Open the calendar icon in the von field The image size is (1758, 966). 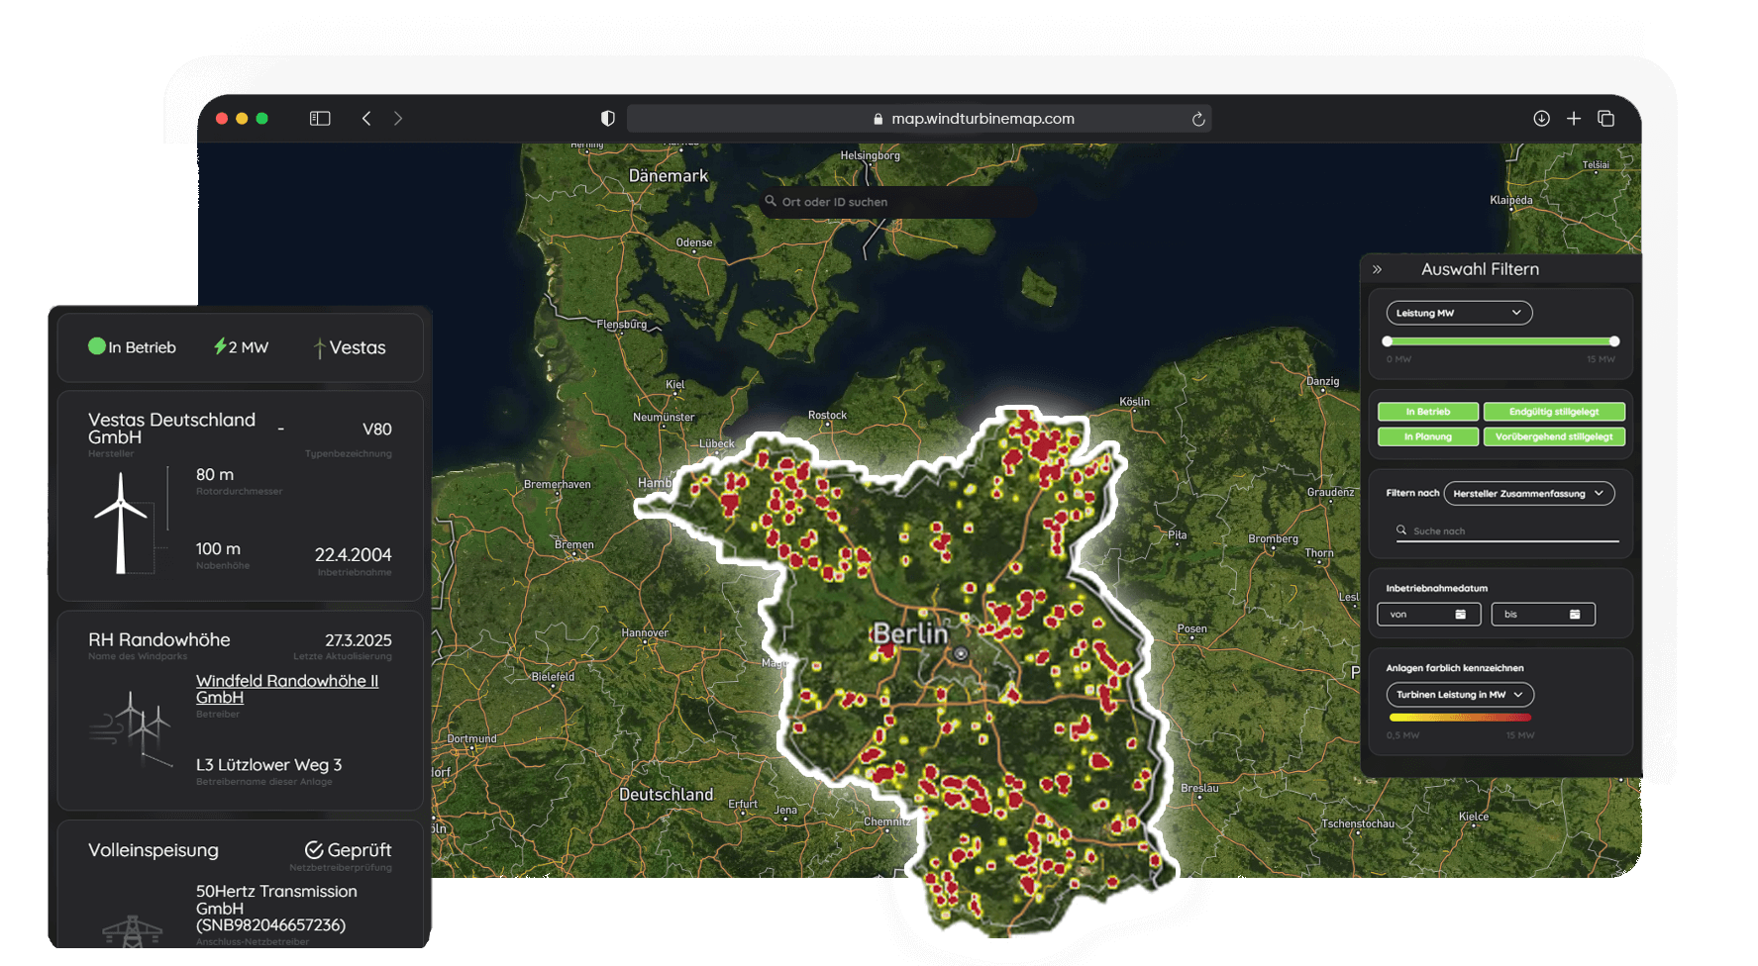(x=1460, y=615)
